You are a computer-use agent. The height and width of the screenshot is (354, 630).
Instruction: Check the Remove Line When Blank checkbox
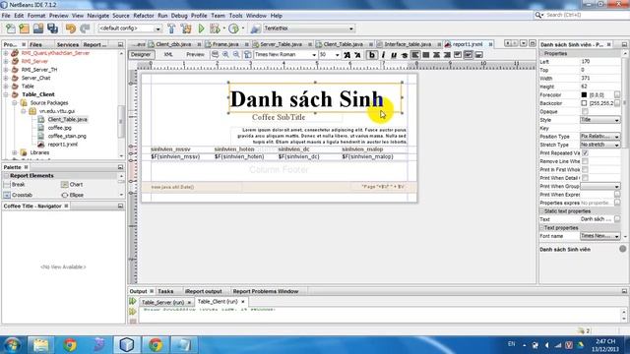pos(585,161)
